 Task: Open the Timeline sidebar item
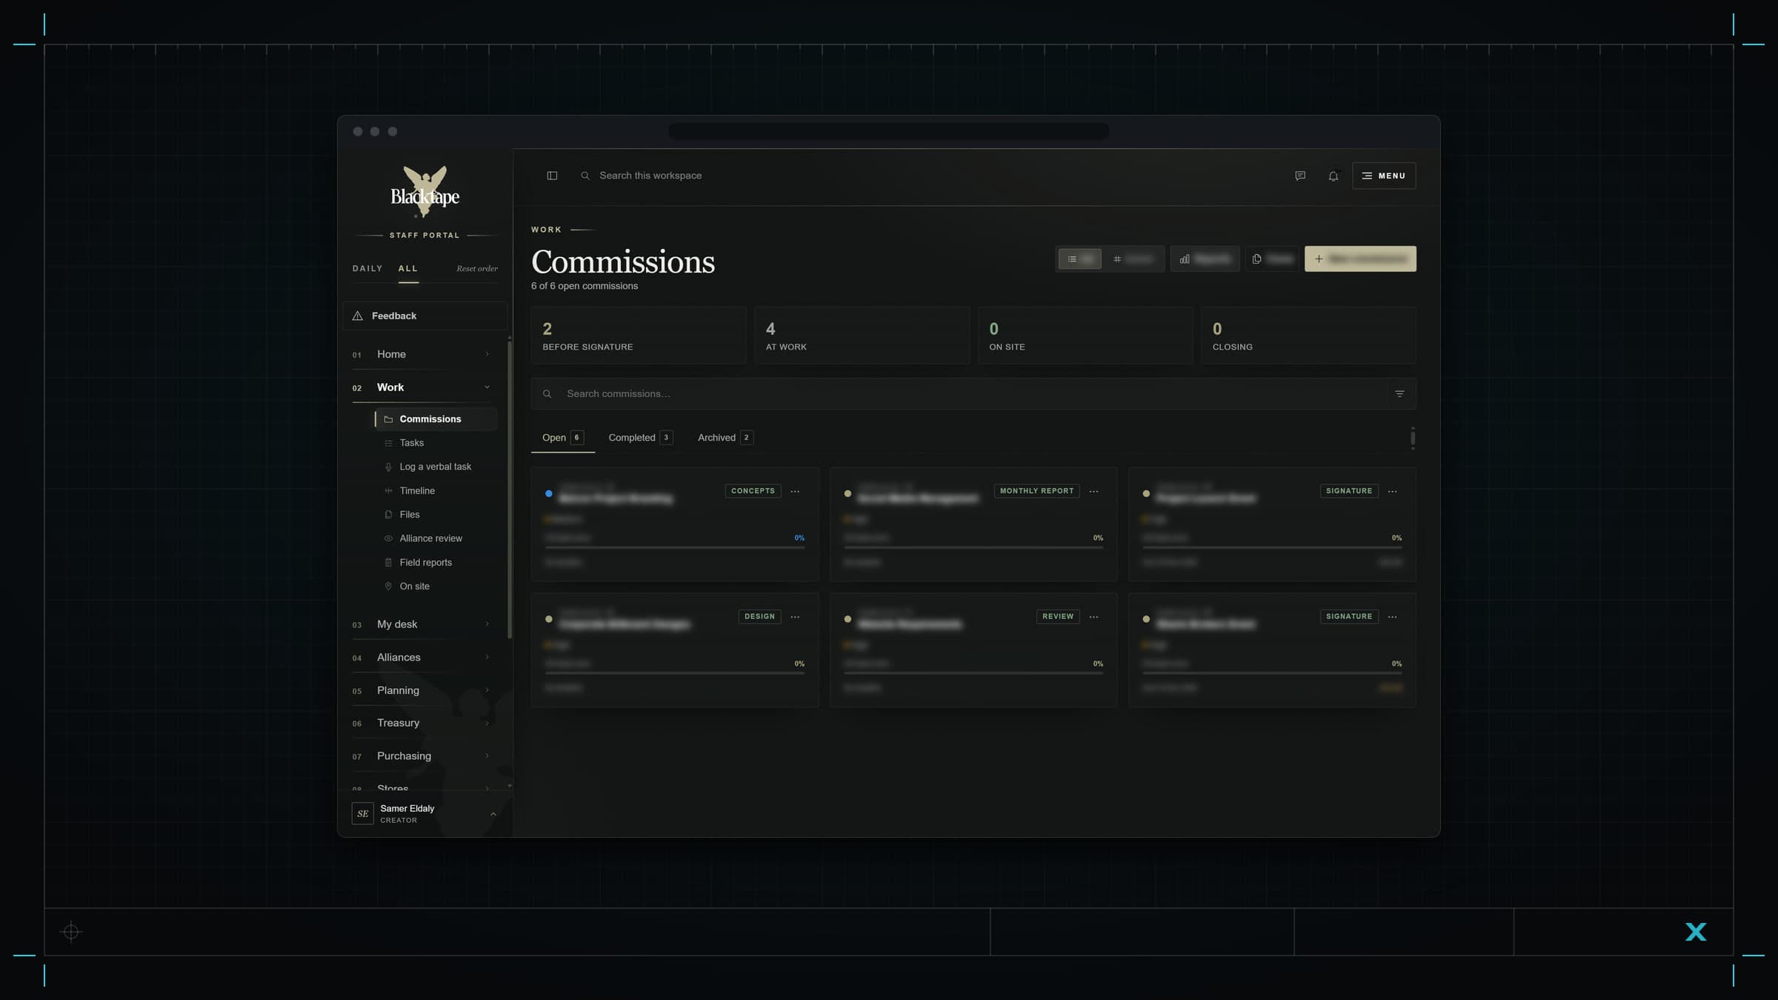[x=436, y=490]
